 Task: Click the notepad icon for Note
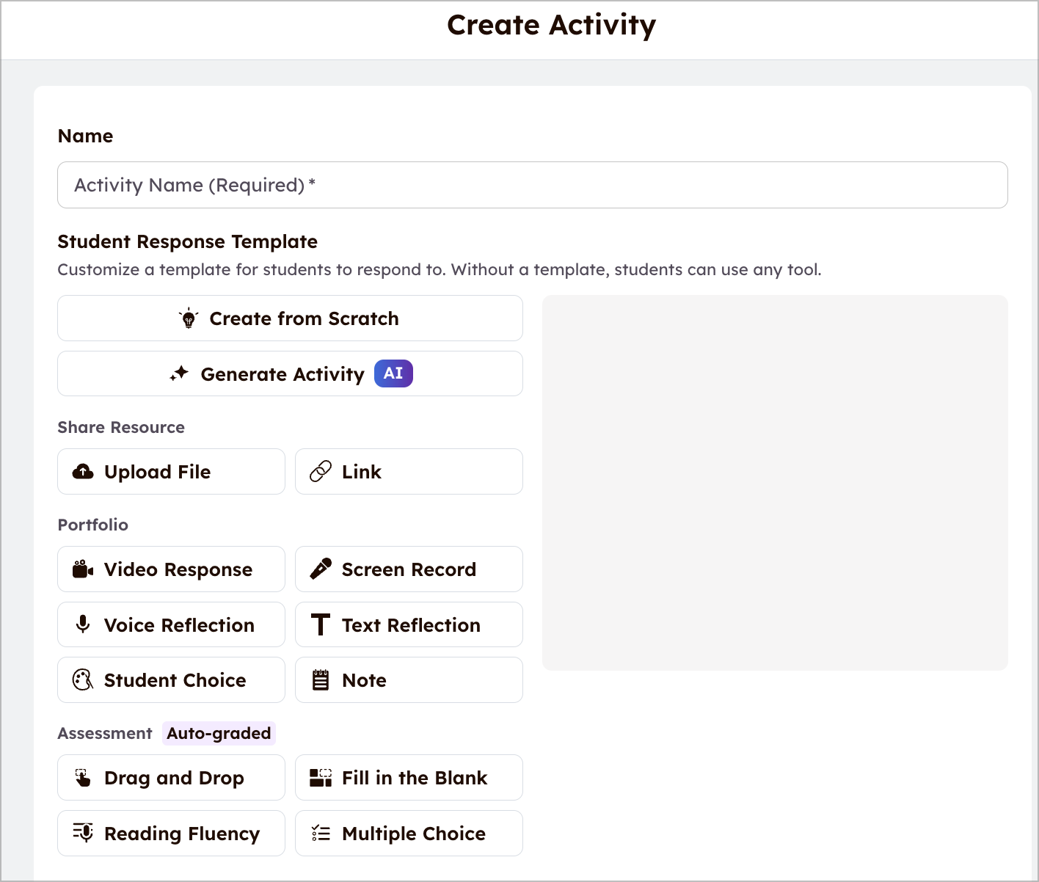point(321,680)
